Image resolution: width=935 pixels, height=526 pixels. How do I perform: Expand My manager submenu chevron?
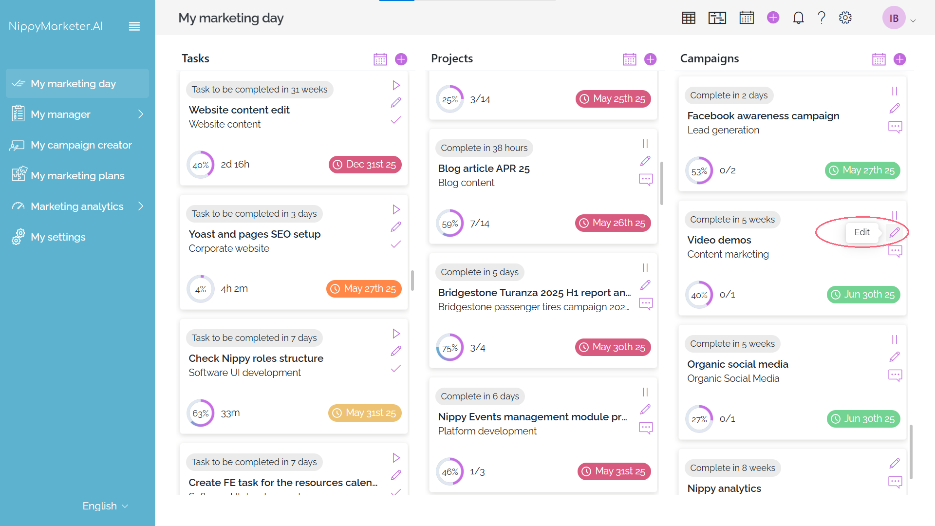point(141,114)
